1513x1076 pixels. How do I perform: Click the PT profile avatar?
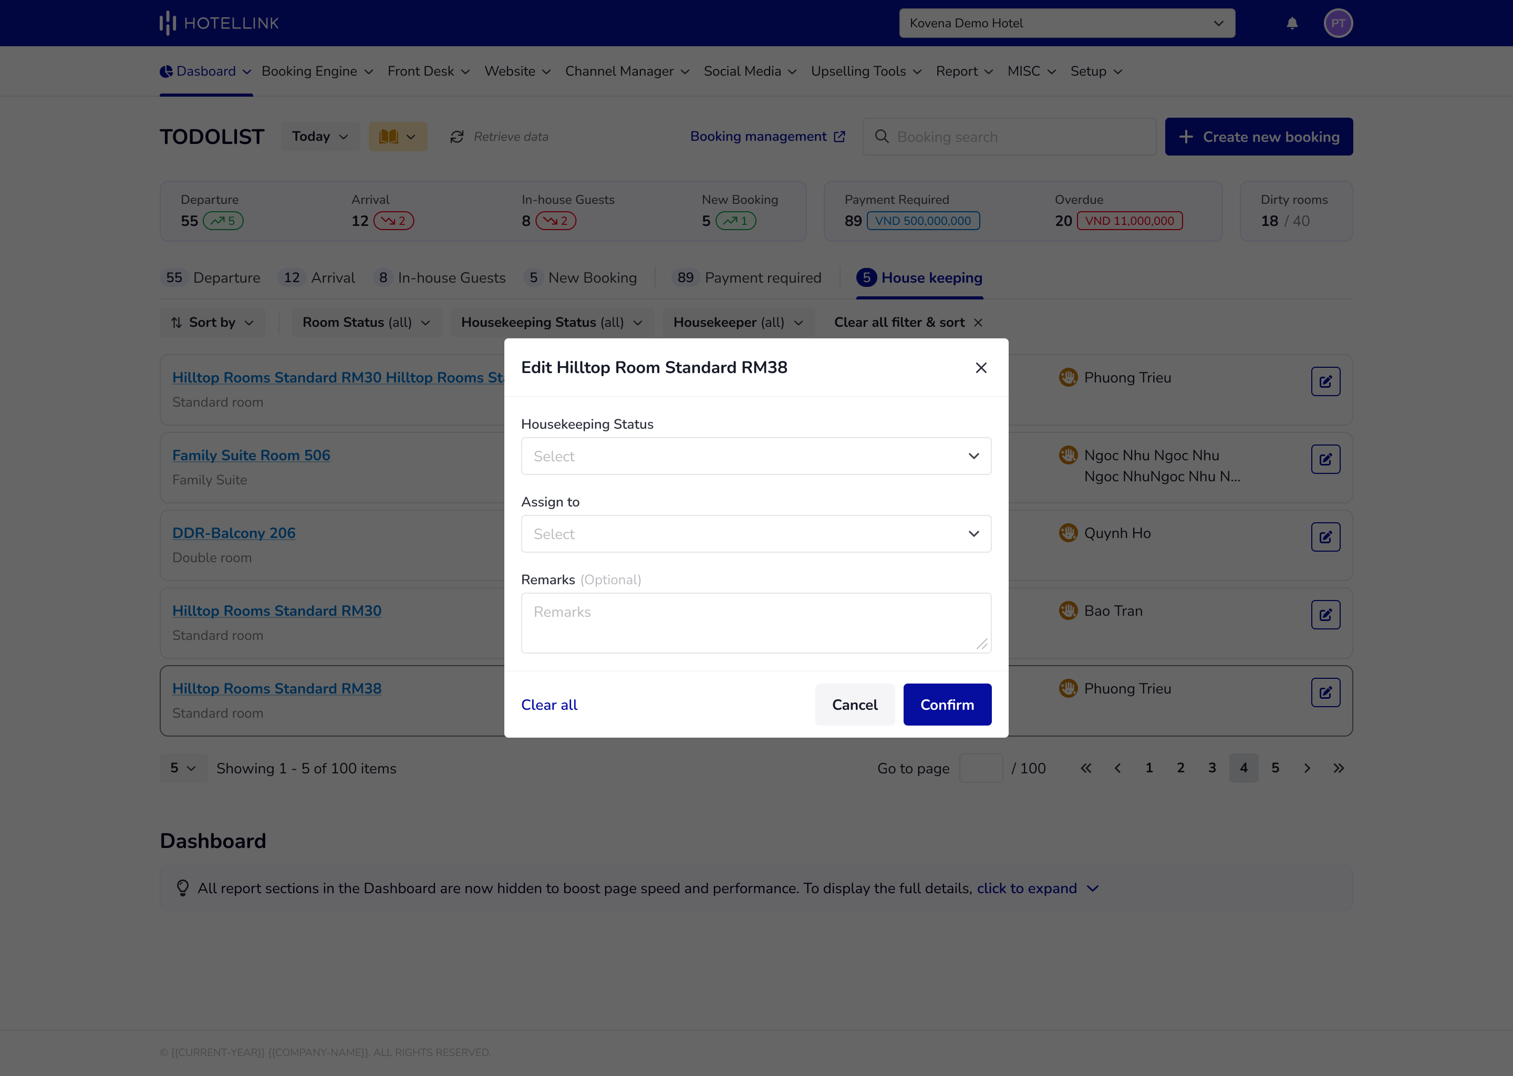tap(1338, 23)
